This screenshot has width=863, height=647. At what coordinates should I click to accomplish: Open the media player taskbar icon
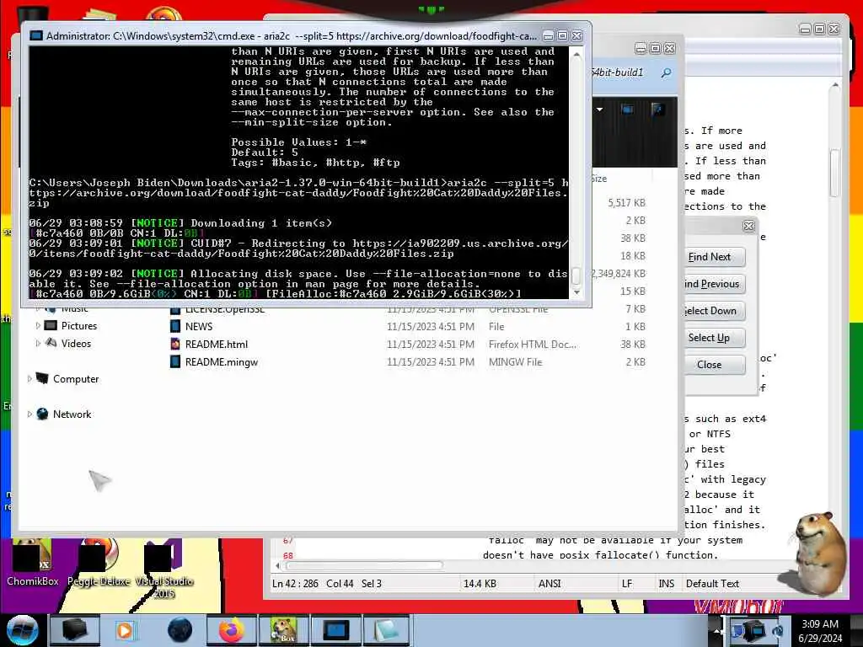[125, 630]
